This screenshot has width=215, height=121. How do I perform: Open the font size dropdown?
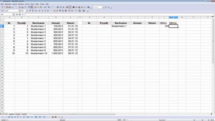(27, 11)
